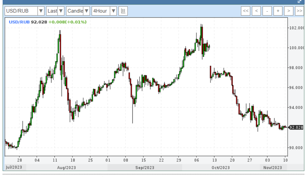306x177 pixels.
Task: Click the pop-out chart icon in header
Action: coord(299,2)
